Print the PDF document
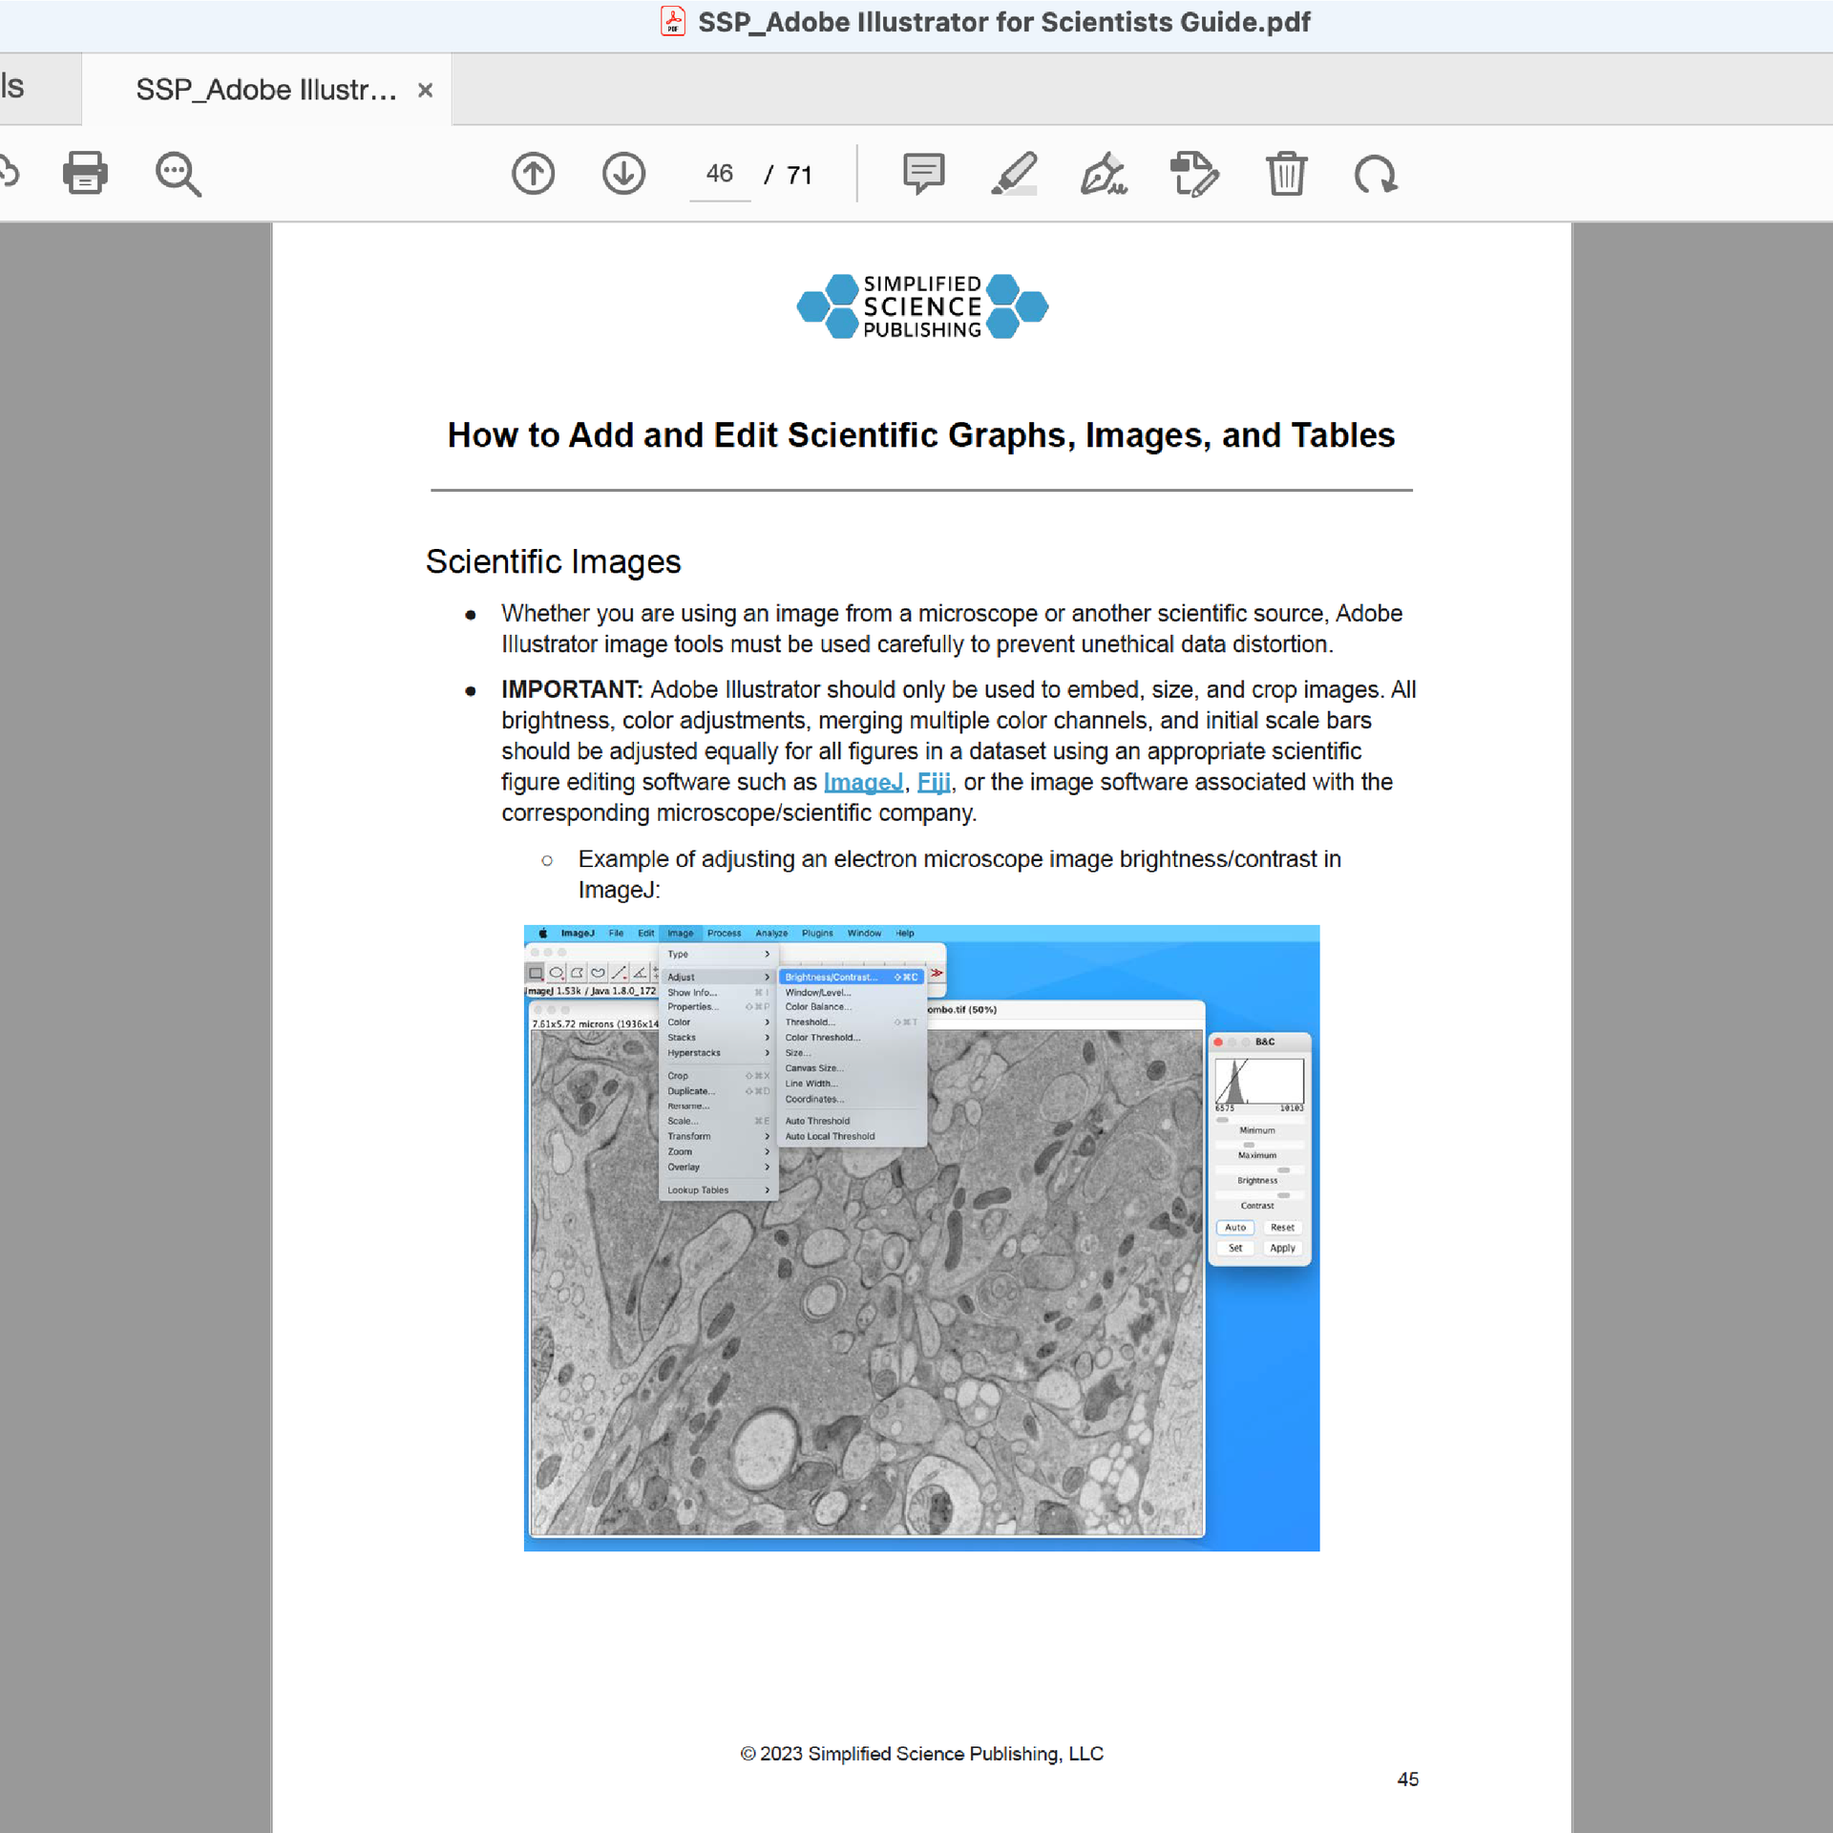The width and height of the screenshot is (1833, 1833). [85, 173]
